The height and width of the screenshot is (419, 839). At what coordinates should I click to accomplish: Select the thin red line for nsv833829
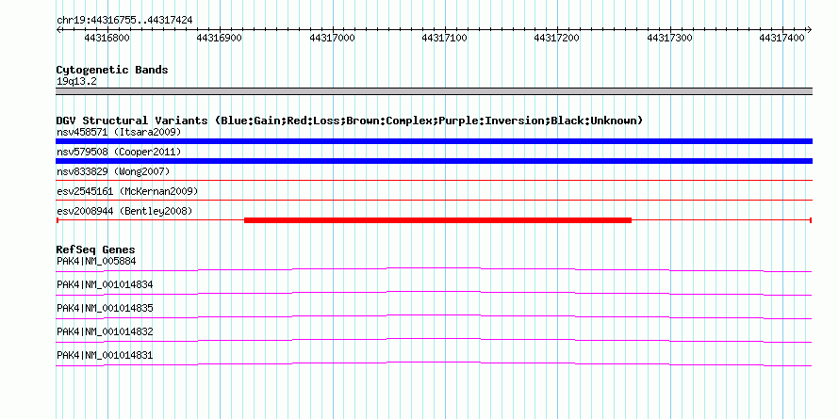pyautogui.click(x=434, y=181)
